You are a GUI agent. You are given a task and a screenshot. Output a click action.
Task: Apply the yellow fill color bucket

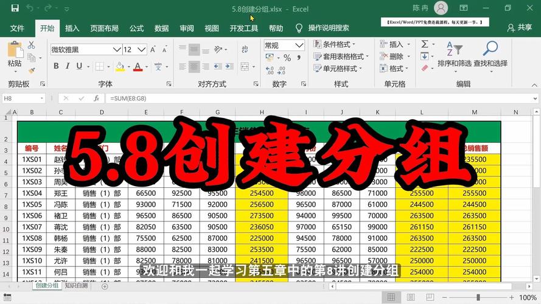120,66
